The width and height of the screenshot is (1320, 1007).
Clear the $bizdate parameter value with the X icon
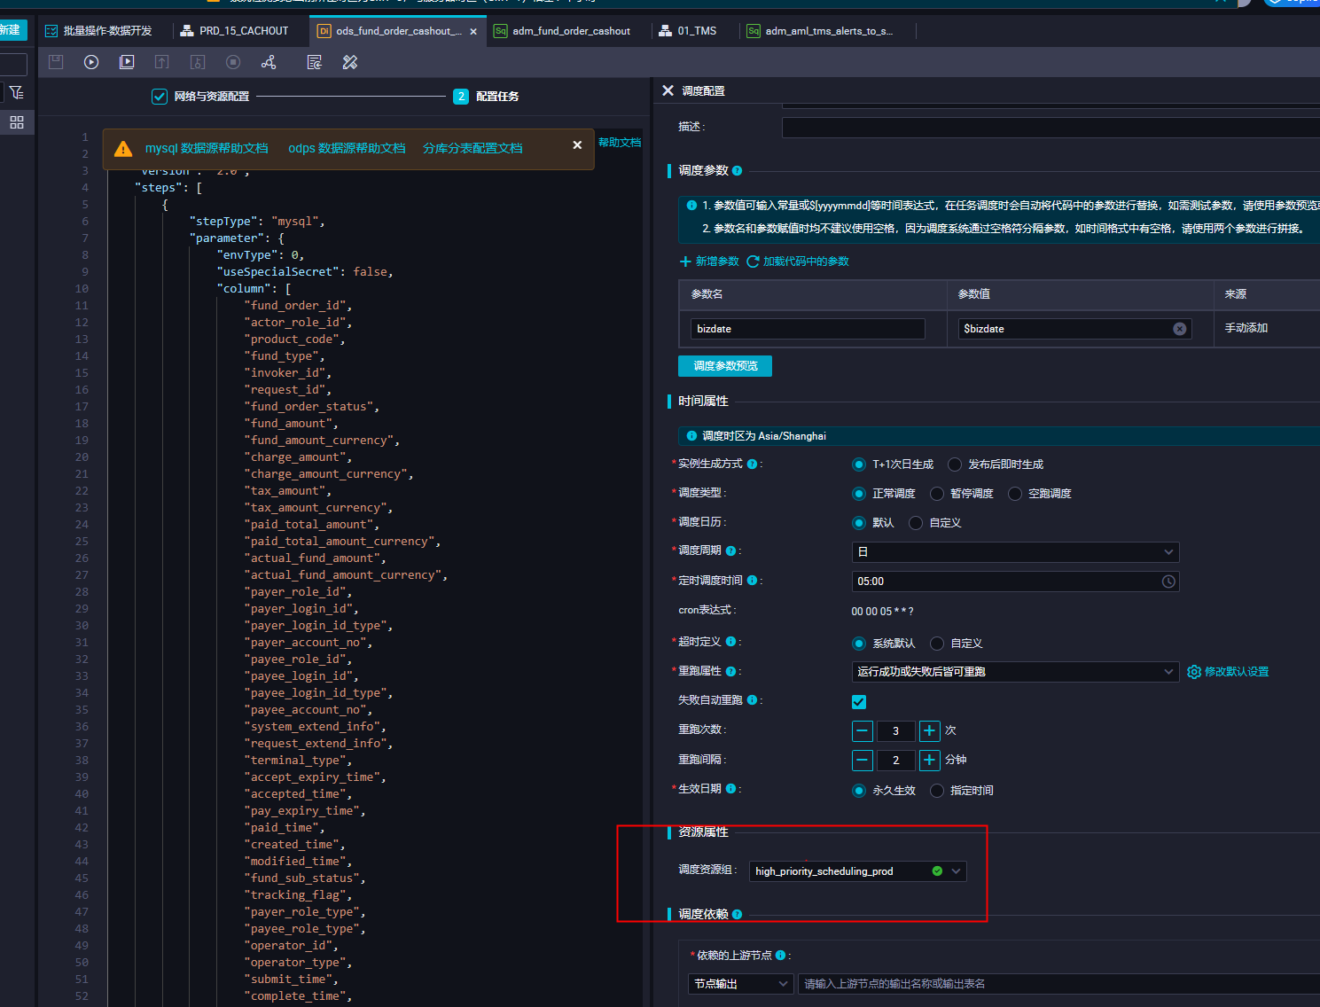click(1180, 329)
